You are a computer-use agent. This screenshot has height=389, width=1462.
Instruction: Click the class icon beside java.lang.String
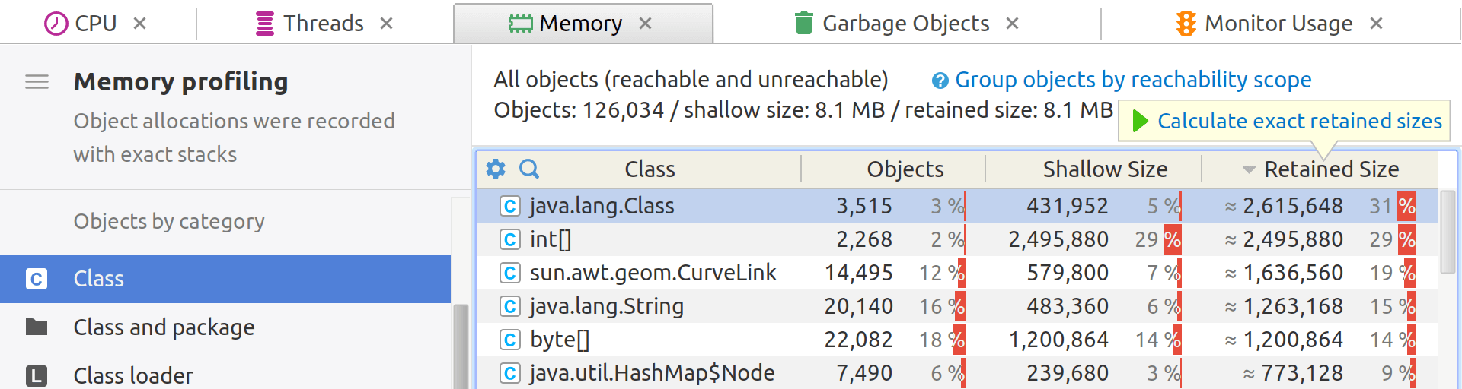click(510, 306)
